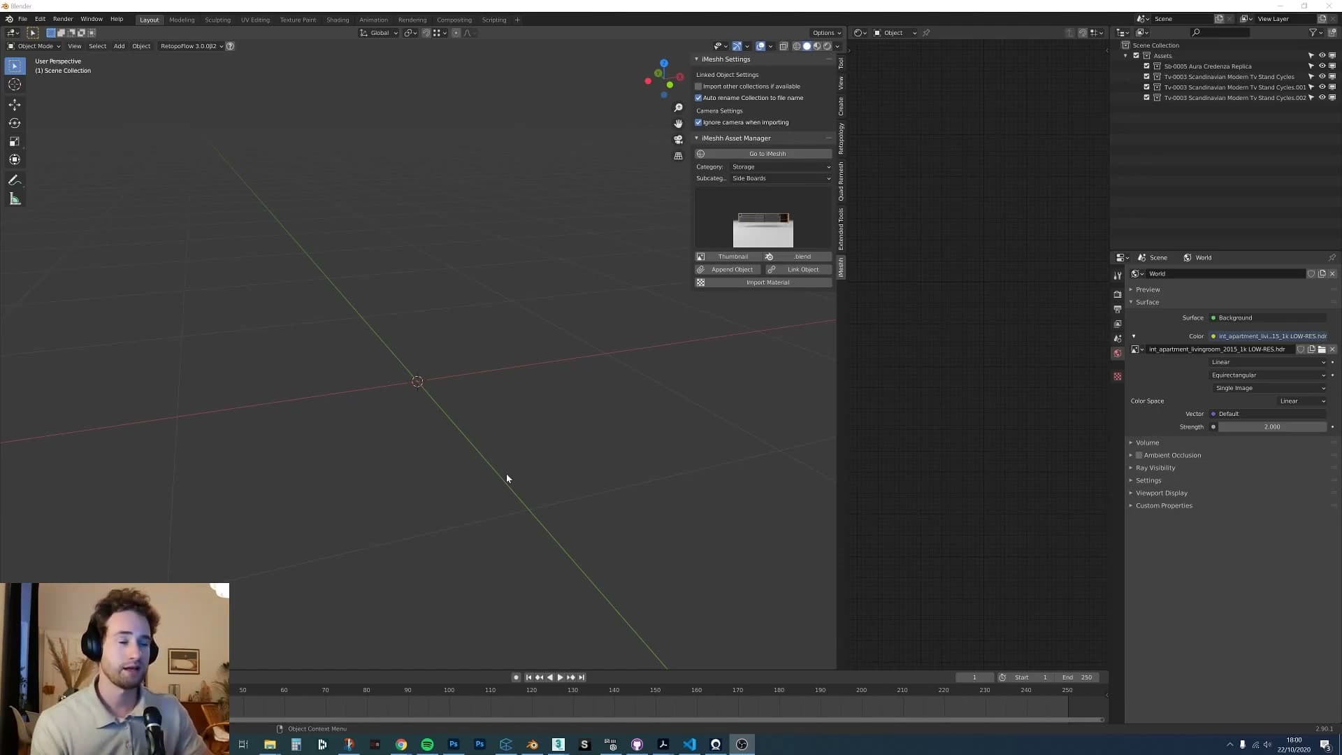Open the Category dropdown showing Storage
1342x755 pixels.
[x=781, y=167]
